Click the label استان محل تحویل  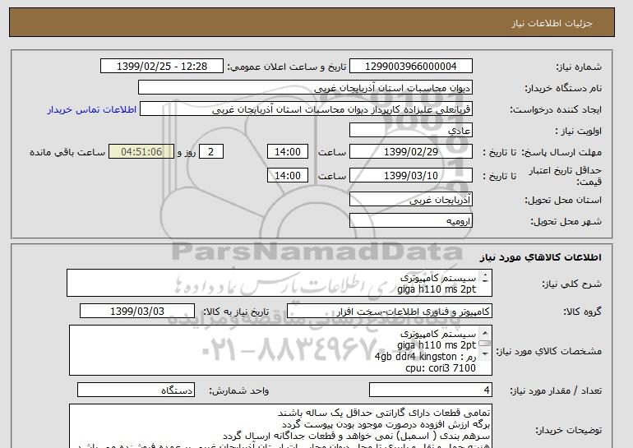point(563,201)
